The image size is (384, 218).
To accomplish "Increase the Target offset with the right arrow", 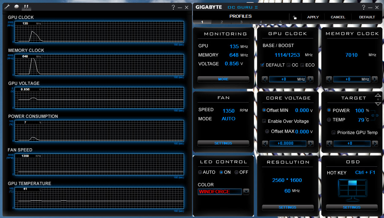I will [375, 144].
